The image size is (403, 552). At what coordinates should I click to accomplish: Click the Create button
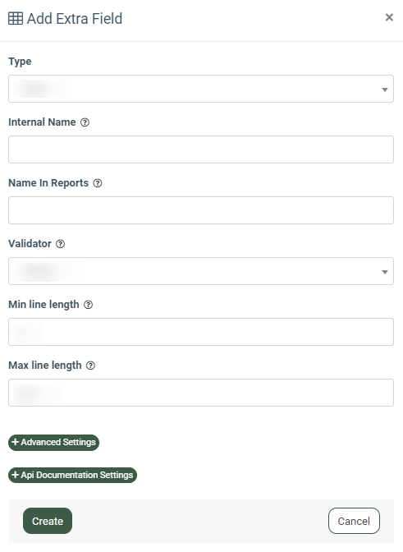48,521
